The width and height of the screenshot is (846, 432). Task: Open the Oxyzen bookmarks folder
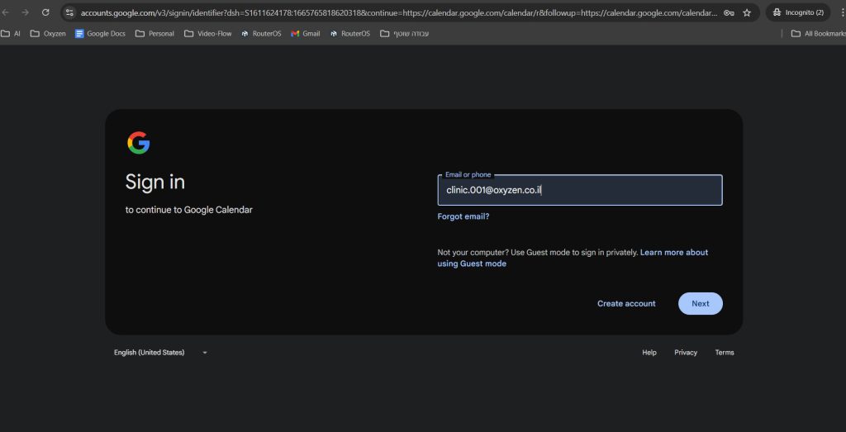[48, 33]
